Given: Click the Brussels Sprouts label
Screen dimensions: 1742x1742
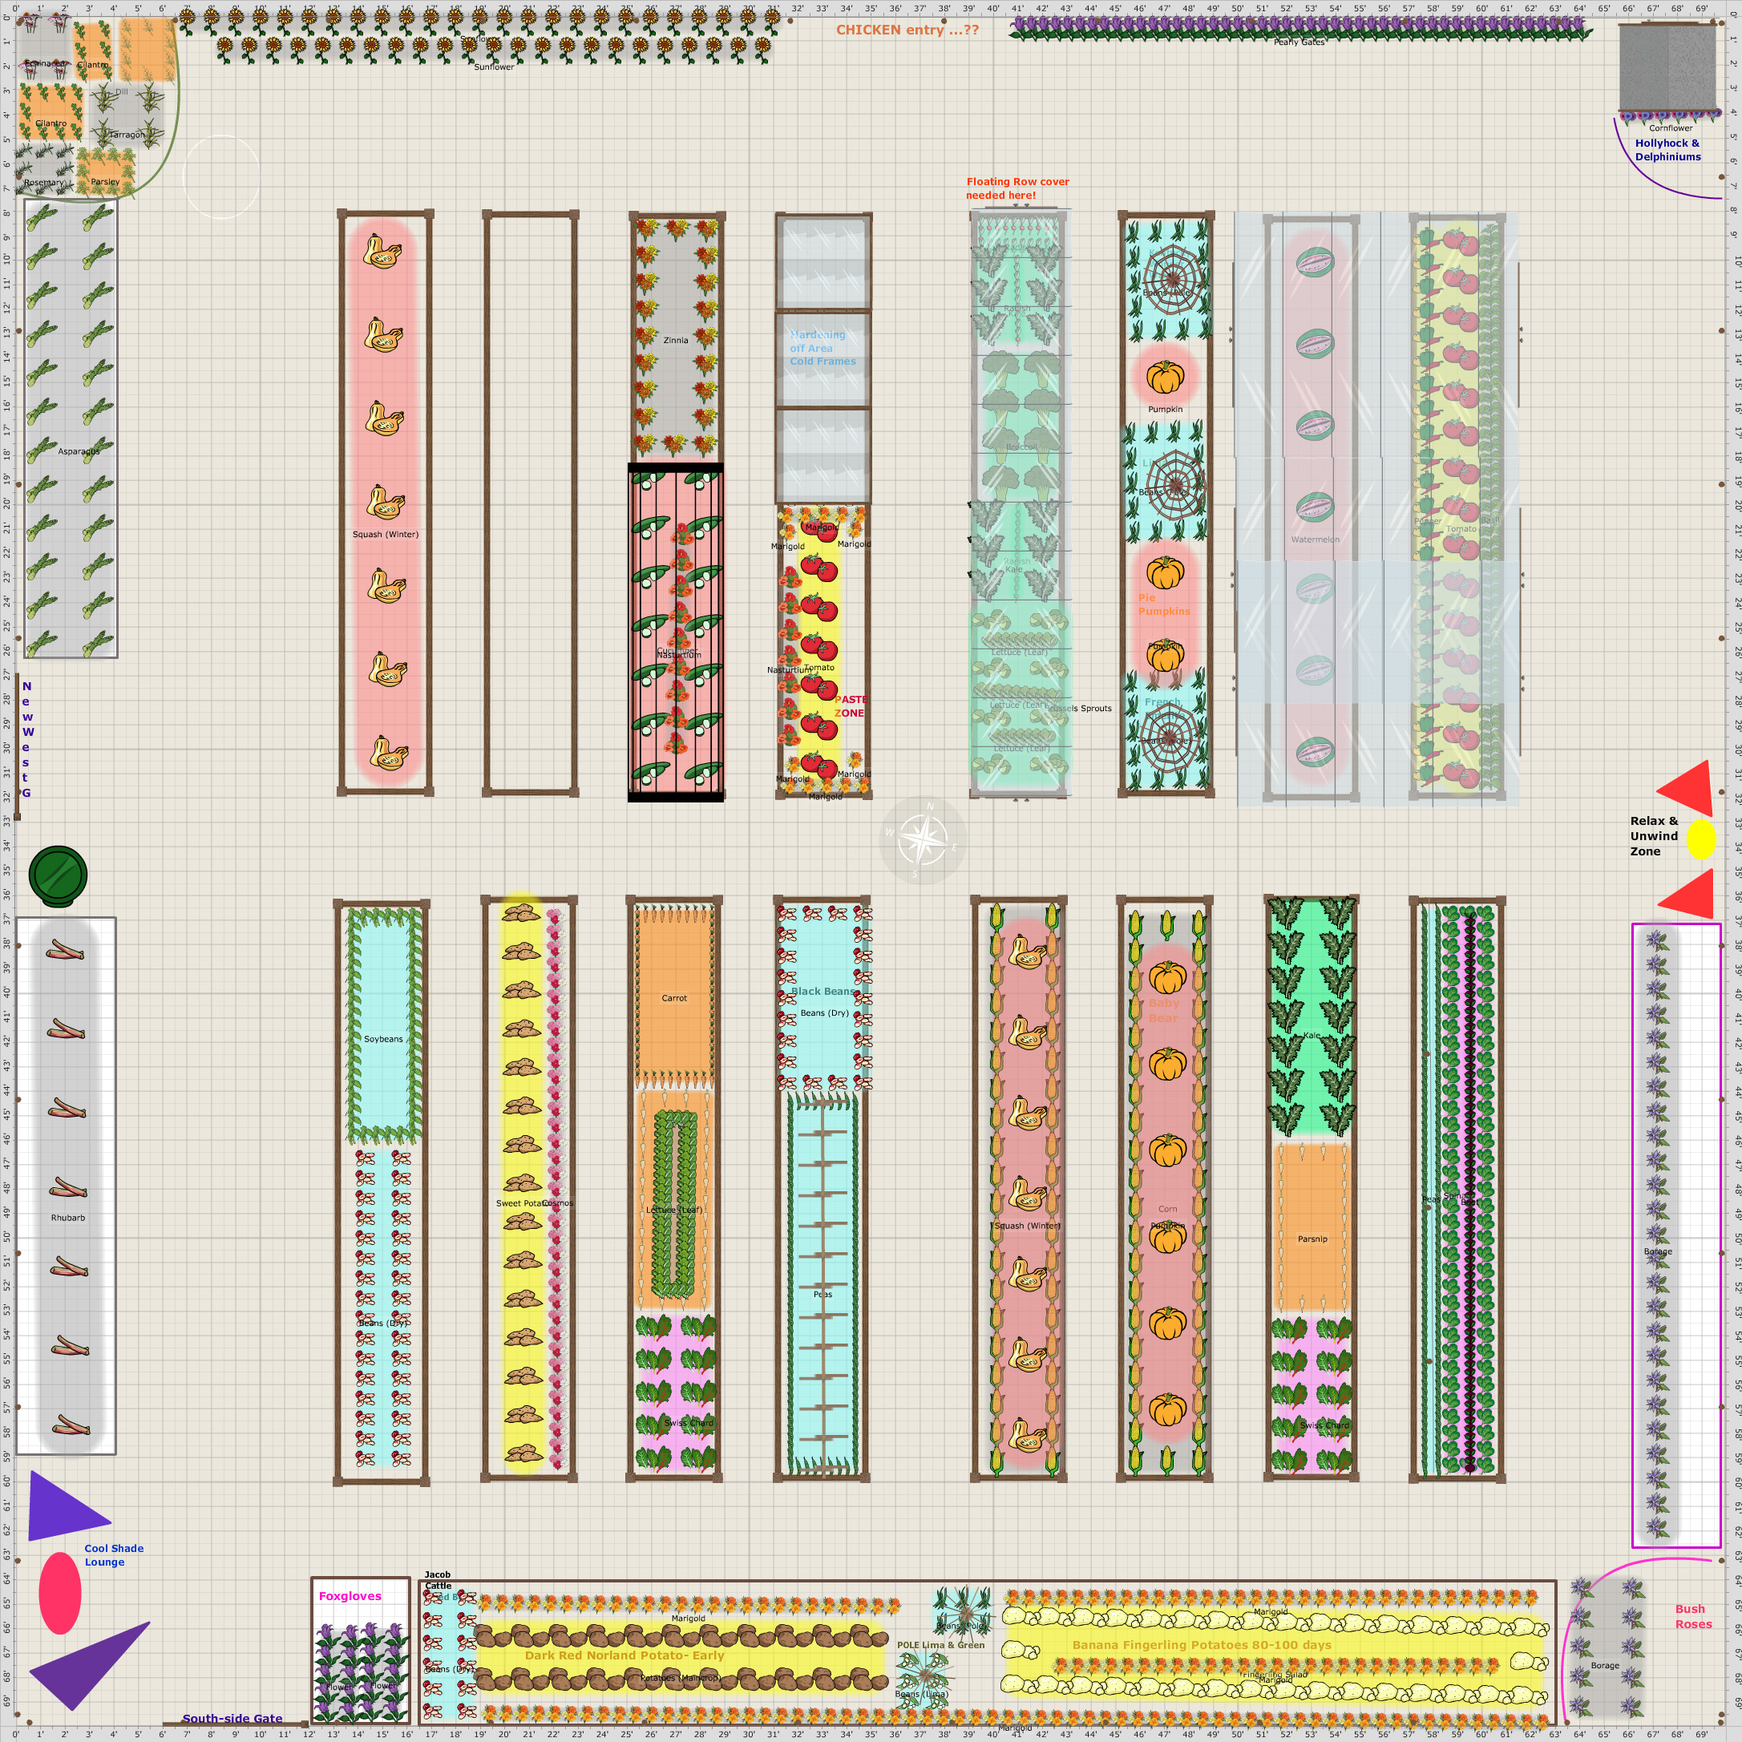Looking at the screenshot, I should click(x=1080, y=708).
